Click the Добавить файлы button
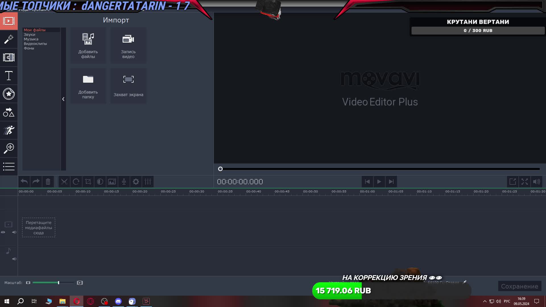Viewport: 546px width, 307px height. (x=88, y=45)
